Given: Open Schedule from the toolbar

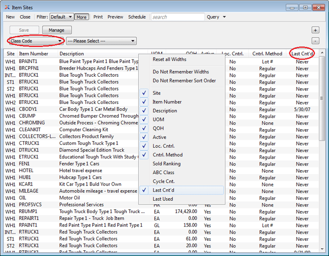Looking at the screenshot, I should pos(137,17).
